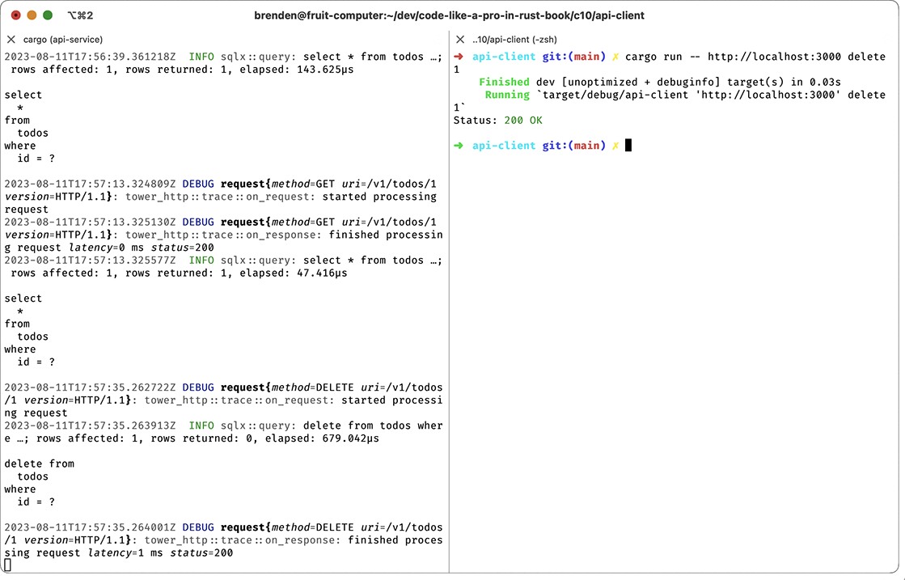The image size is (905, 580).
Task: Zoom the window with the green button
Action: pos(48,15)
